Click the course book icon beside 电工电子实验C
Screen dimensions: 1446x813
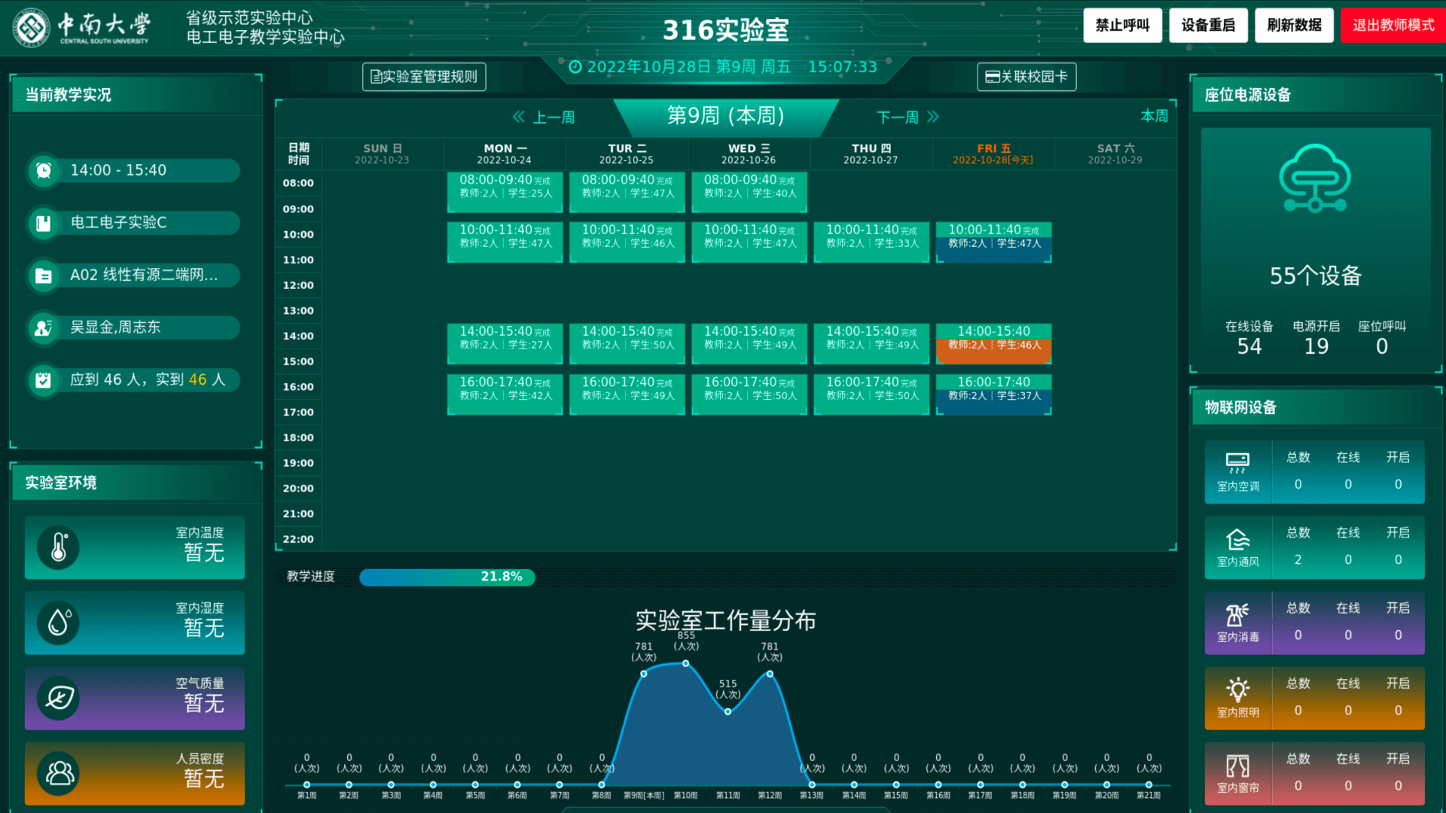click(x=43, y=223)
